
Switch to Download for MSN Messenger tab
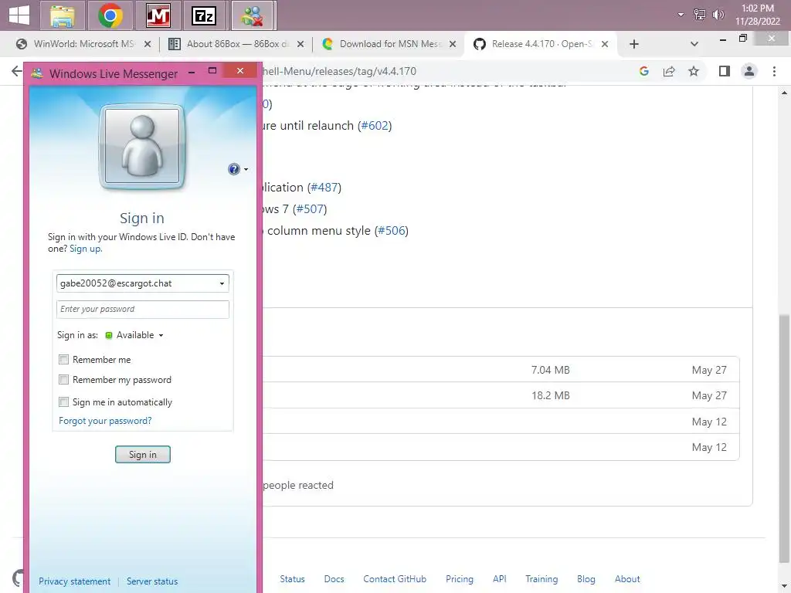tap(390, 44)
